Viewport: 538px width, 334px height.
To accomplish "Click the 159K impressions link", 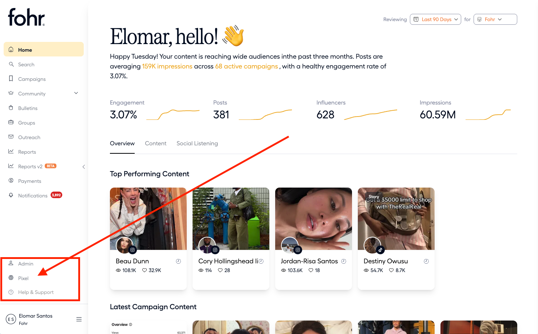I will tap(167, 66).
